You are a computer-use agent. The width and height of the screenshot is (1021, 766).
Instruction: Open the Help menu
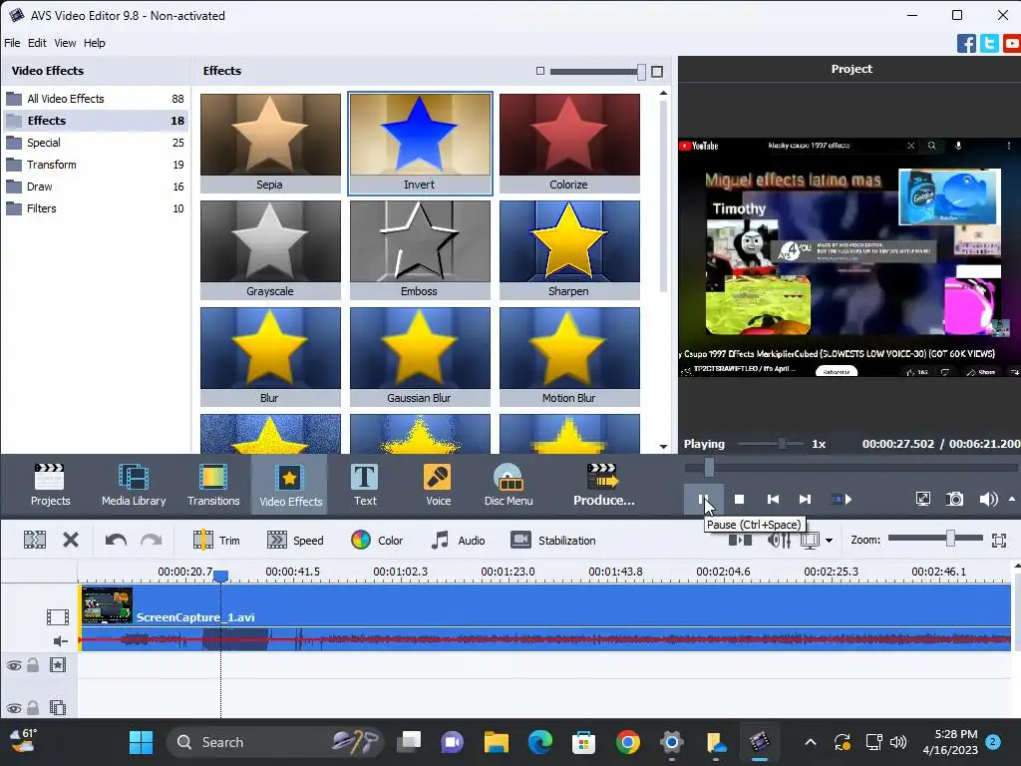[95, 43]
